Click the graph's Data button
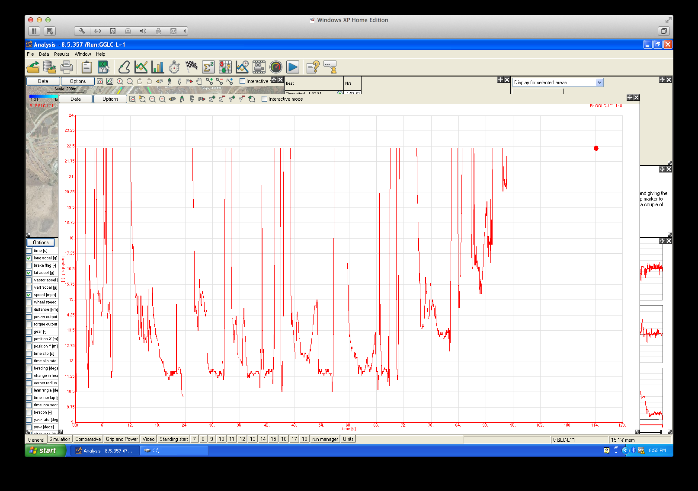The image size is (698, 491). click(76, 99)
